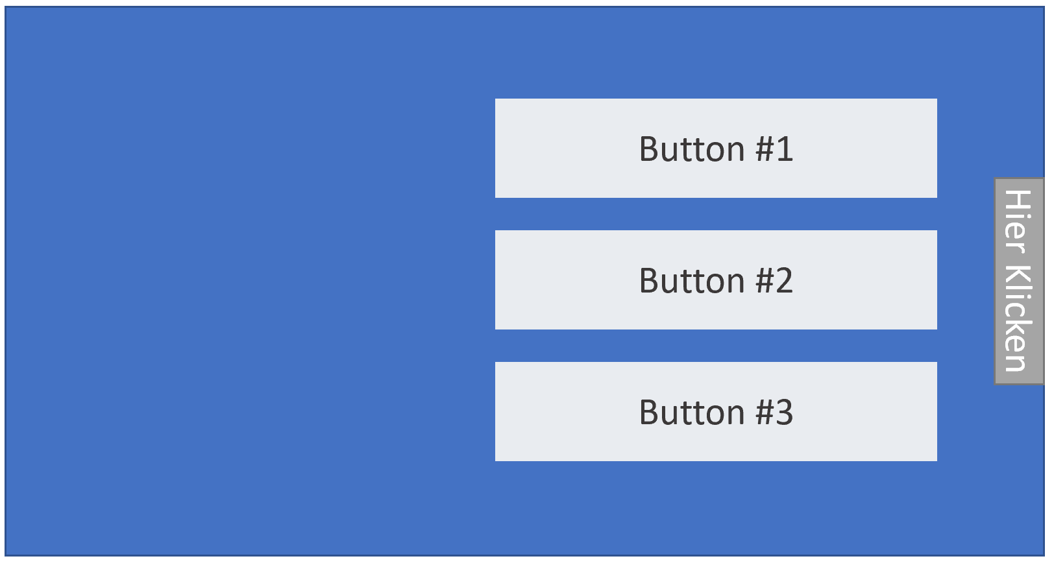Click the '#2' text on second button
The height and width of the screenshot is (563, 1054).
[774, 281]
